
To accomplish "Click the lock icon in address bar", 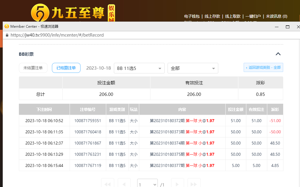I will click(x=7, y=35).
